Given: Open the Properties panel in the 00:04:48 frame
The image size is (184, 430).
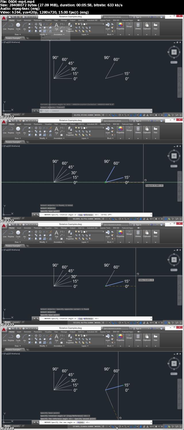Looking at the screenshot, I should [x=120, y=337].
